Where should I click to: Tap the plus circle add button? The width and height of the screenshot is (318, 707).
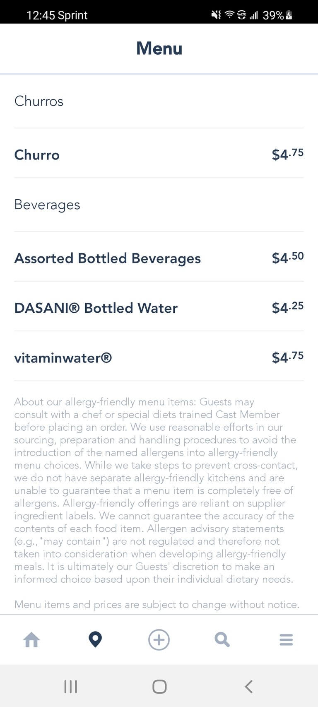tap(159, 640)
